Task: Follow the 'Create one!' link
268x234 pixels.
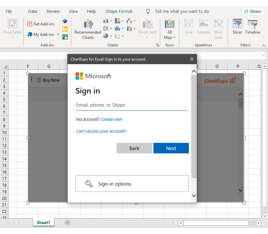Action: coord(112,119)
